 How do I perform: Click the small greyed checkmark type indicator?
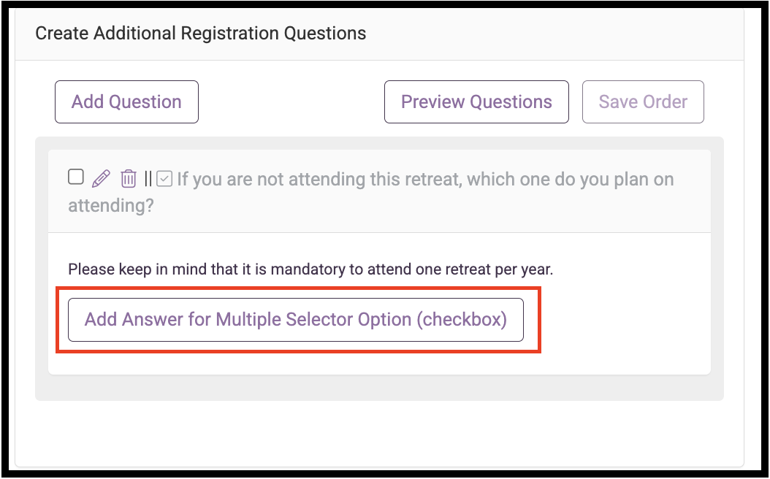point(164,179)
